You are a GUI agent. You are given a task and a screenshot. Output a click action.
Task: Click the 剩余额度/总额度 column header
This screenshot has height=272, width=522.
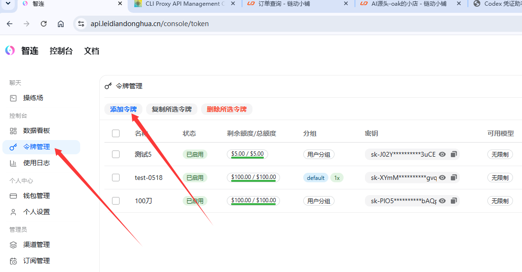click(252, 133)
